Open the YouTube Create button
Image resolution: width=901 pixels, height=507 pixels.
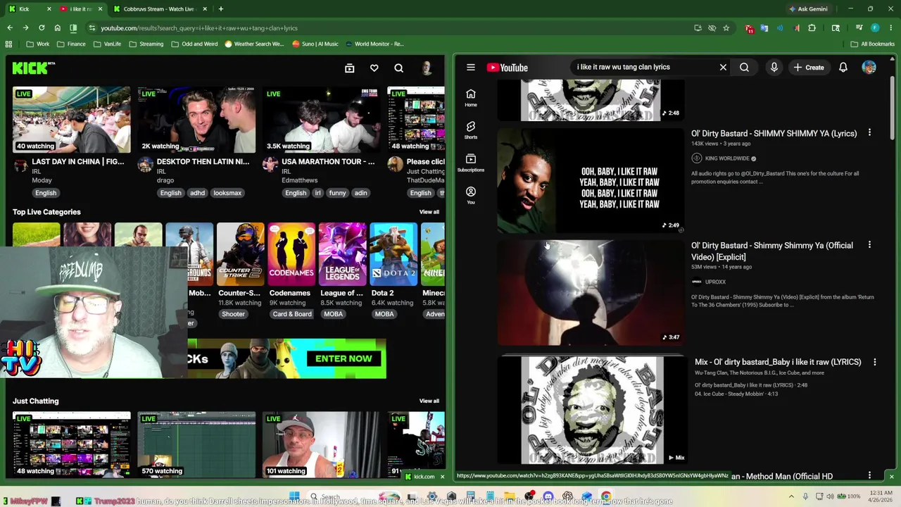pyautogui.click(x=808, y=68)
